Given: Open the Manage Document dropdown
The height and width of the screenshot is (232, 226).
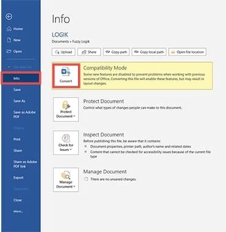Looking at the screenshot, I should click(66, 180).
